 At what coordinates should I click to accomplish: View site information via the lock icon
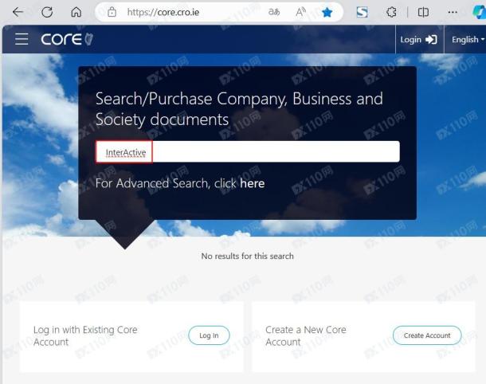tap(112, 12)
